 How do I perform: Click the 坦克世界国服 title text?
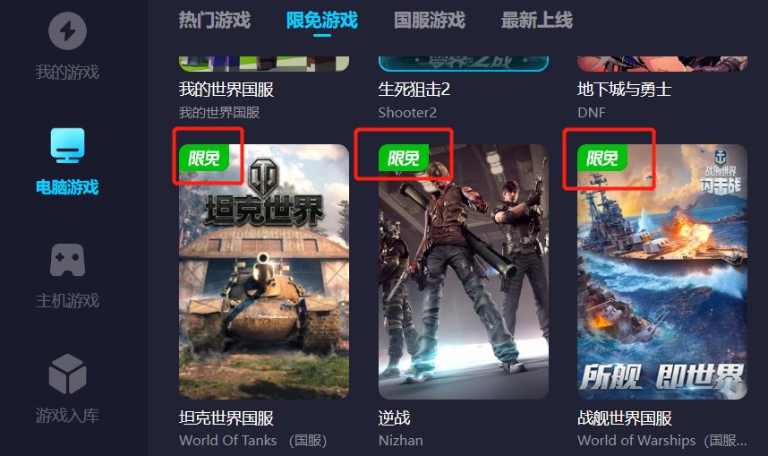click(226, 418)
